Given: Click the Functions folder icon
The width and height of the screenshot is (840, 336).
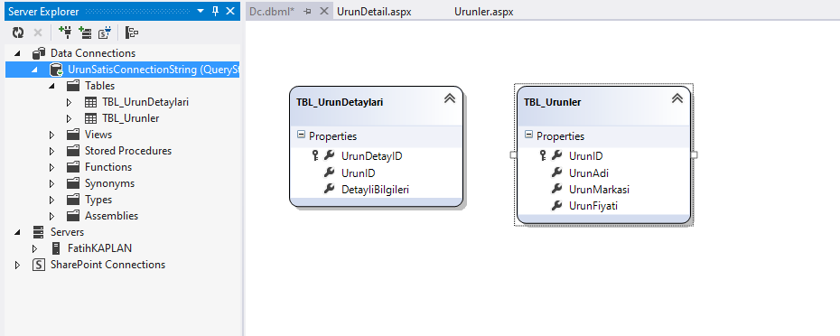Looking at the screenshot, I should coord(73,167).
